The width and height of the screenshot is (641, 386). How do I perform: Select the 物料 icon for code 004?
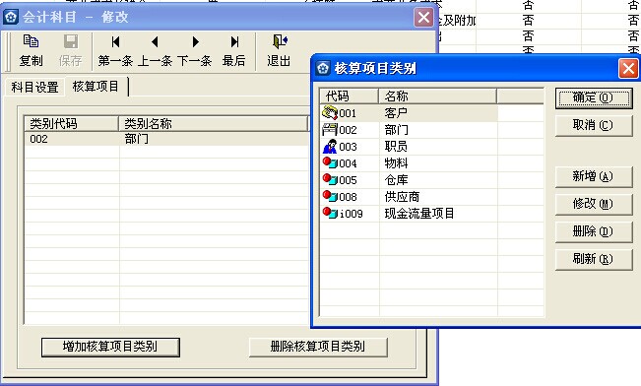coord(330,162)
